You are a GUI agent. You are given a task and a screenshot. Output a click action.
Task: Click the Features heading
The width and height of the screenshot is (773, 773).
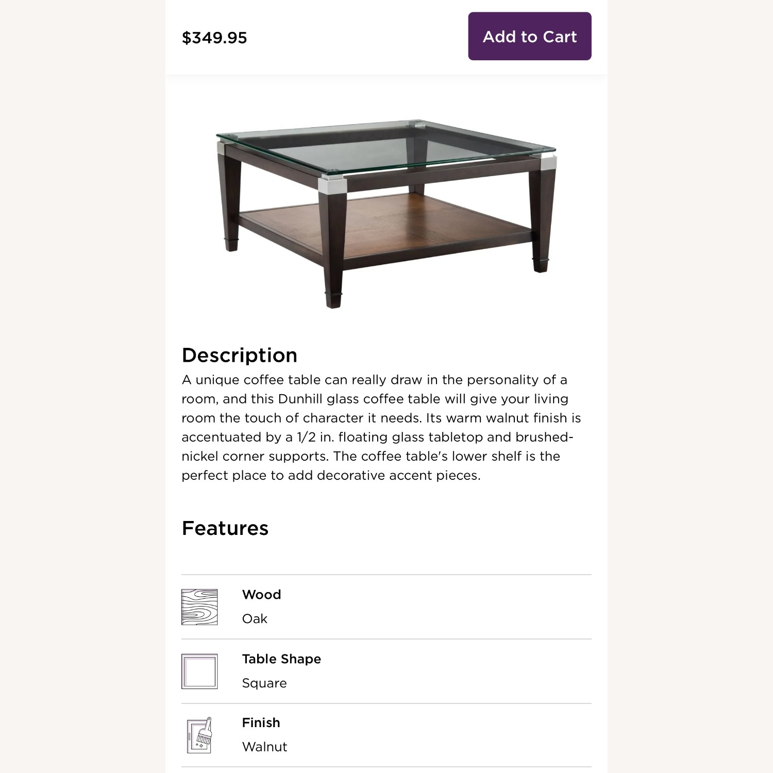pyautogui.click(x=225, y=527)
